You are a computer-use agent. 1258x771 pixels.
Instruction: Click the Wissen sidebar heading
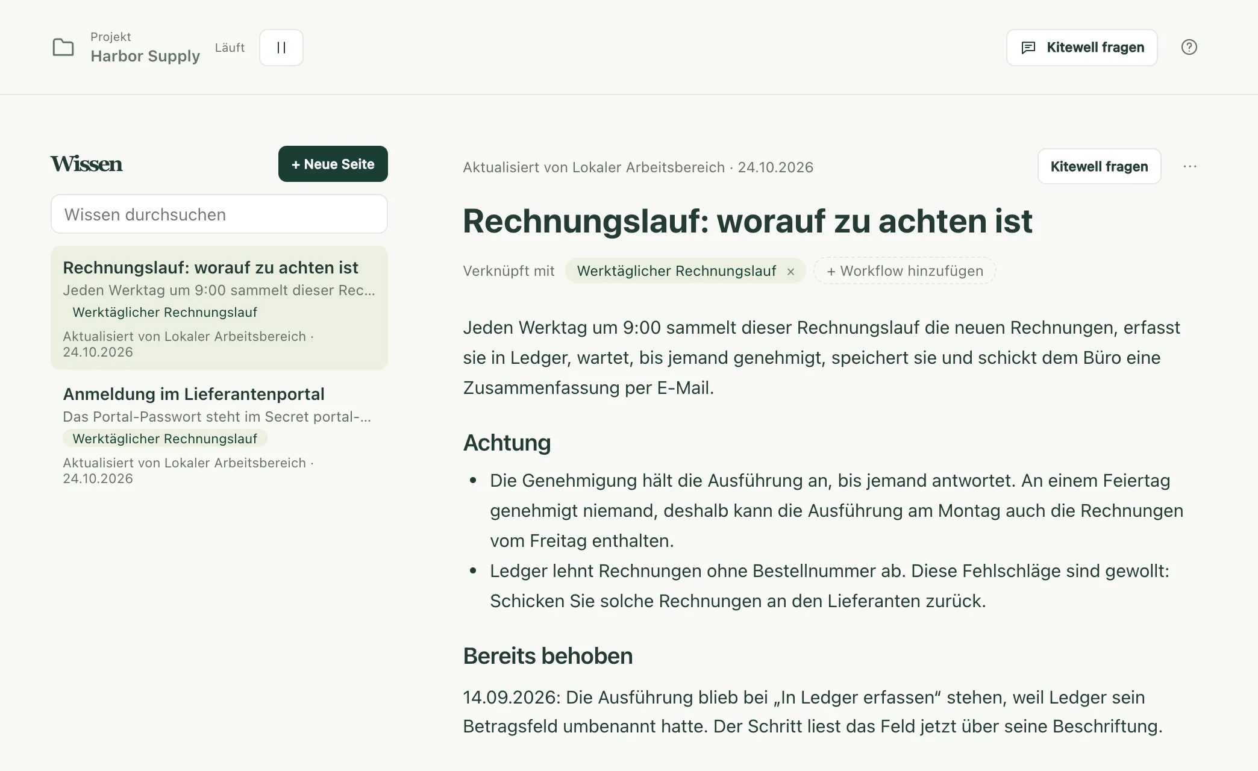pos(86,164)
